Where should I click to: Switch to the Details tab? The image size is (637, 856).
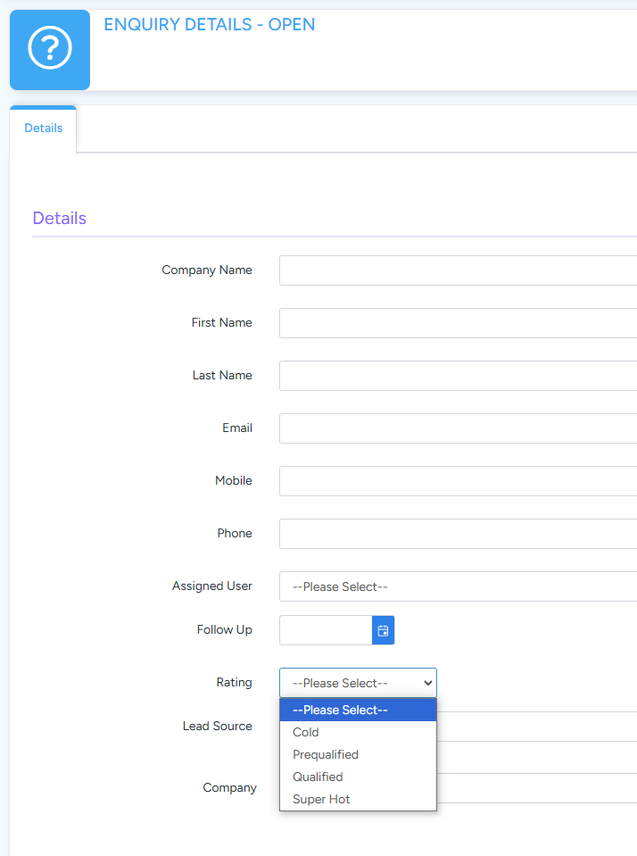point(43,129)
